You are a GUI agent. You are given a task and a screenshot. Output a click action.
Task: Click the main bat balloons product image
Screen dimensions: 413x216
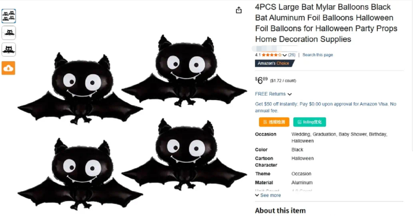[x=132, y=122]
